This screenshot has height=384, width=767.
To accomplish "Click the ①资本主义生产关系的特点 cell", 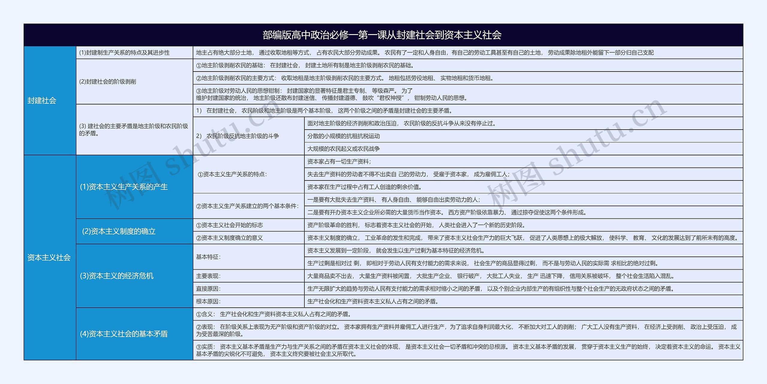I will point(249,174).
